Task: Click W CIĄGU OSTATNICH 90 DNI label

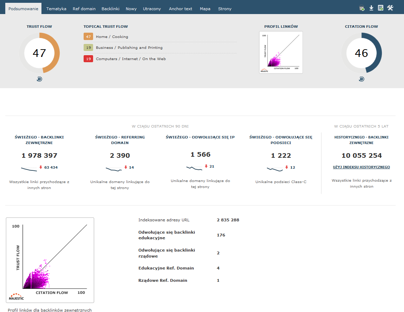Action: (160, 126)
